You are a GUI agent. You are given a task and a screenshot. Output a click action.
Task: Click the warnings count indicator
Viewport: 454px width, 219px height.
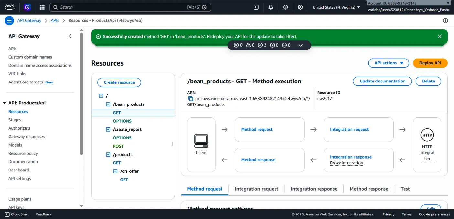pyautogui.click(x=250, y=45)
